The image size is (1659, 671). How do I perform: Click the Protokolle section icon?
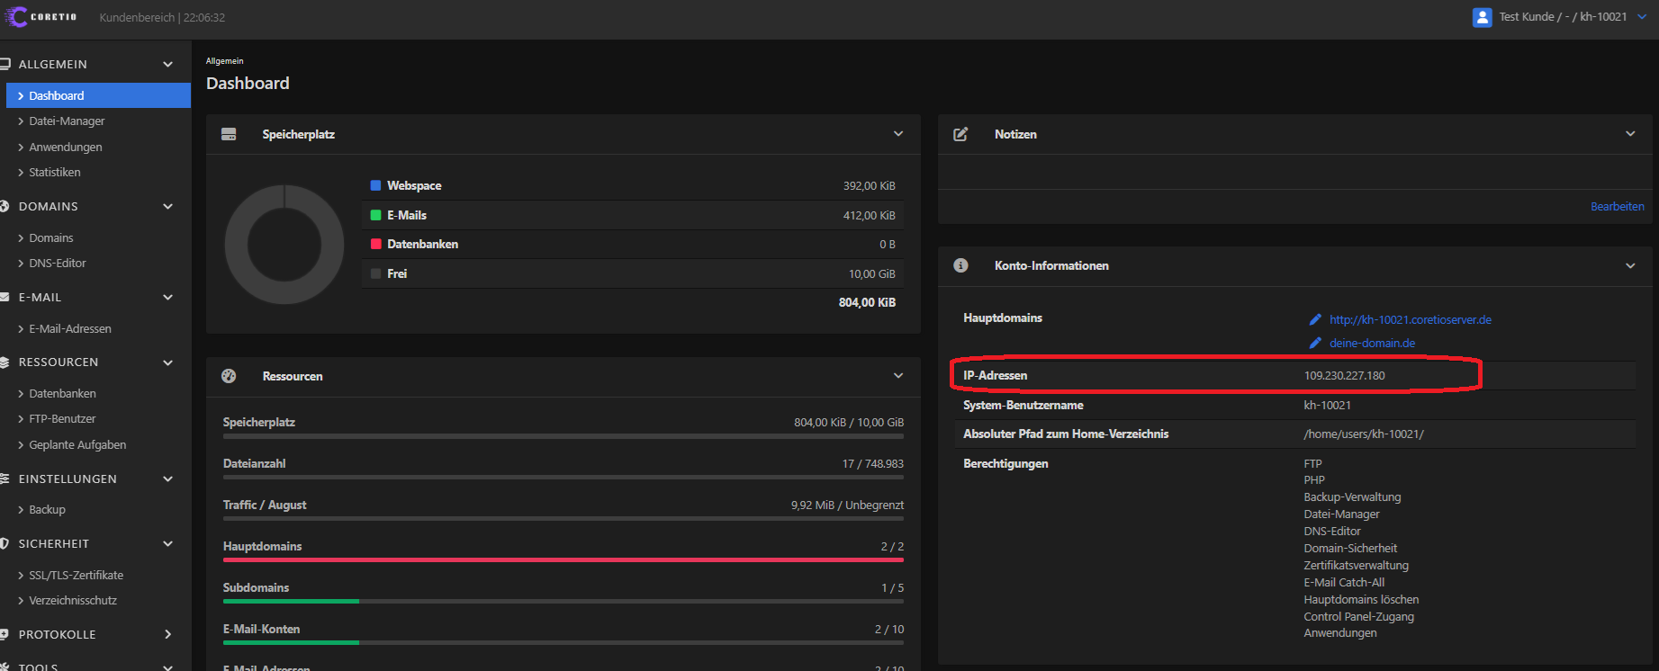point(5,634)
